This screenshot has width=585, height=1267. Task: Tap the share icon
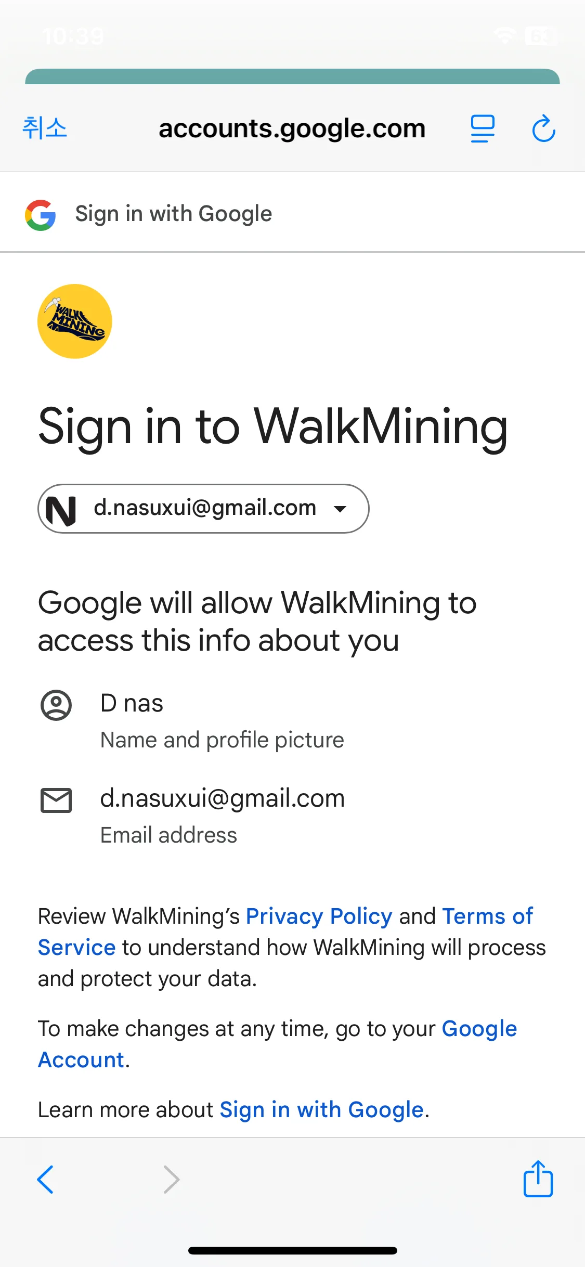(538, 1179)
